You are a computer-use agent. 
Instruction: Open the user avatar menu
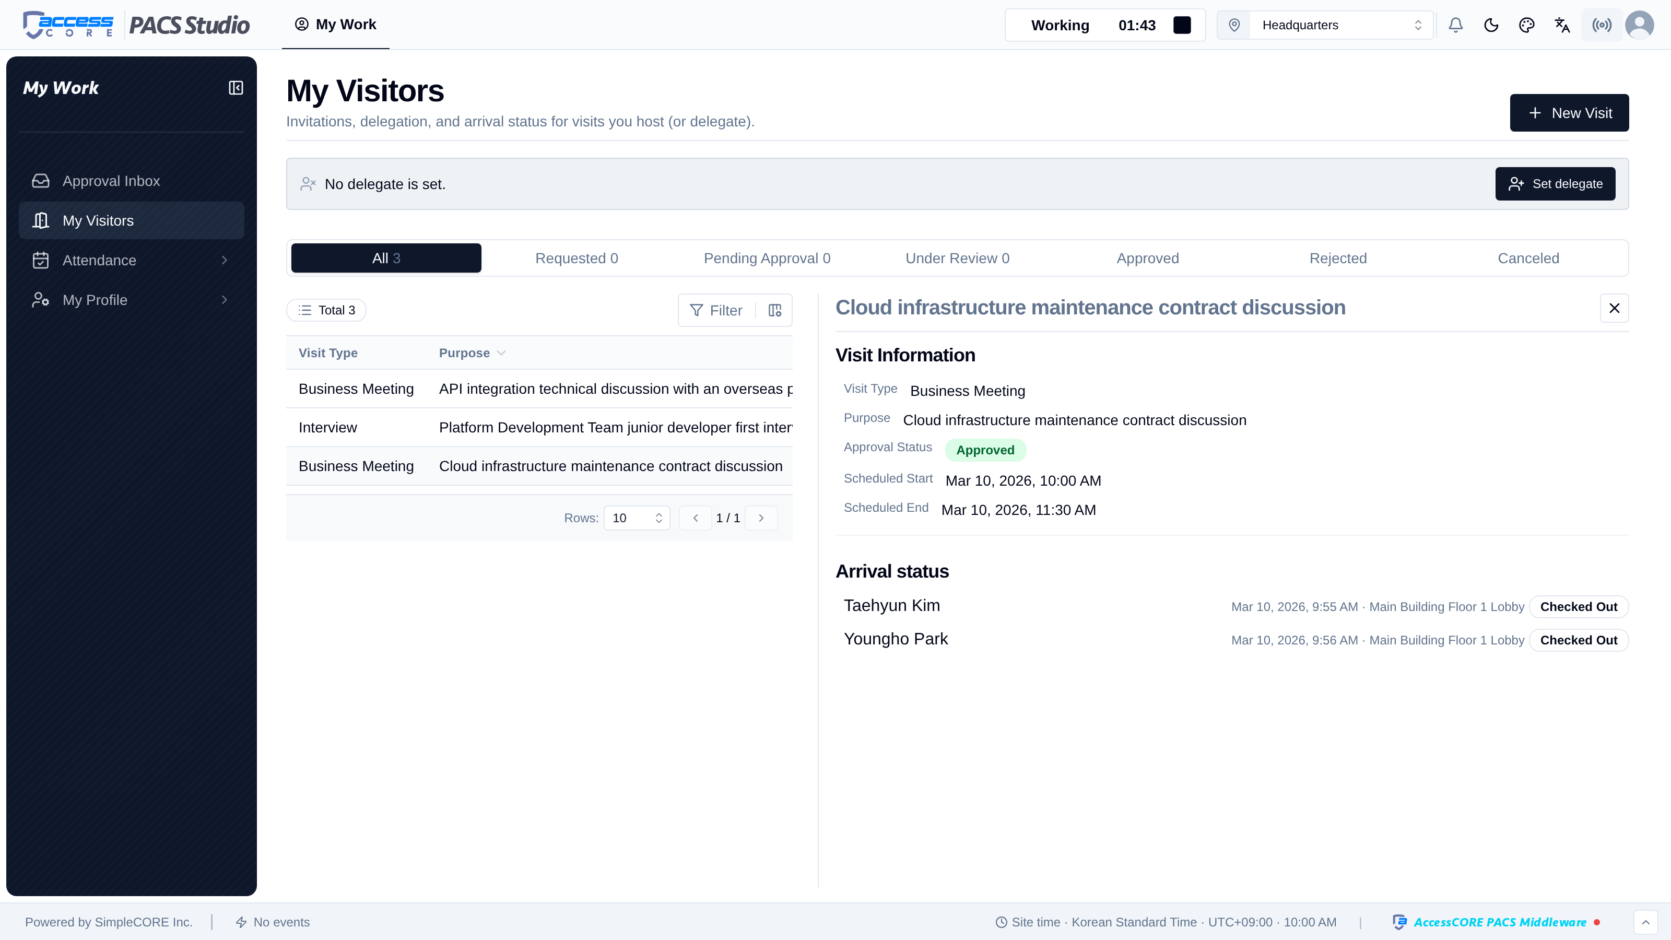(1639, 25)
